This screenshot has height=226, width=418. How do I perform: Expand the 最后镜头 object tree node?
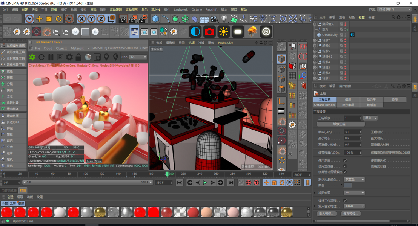tap(315, 24)
